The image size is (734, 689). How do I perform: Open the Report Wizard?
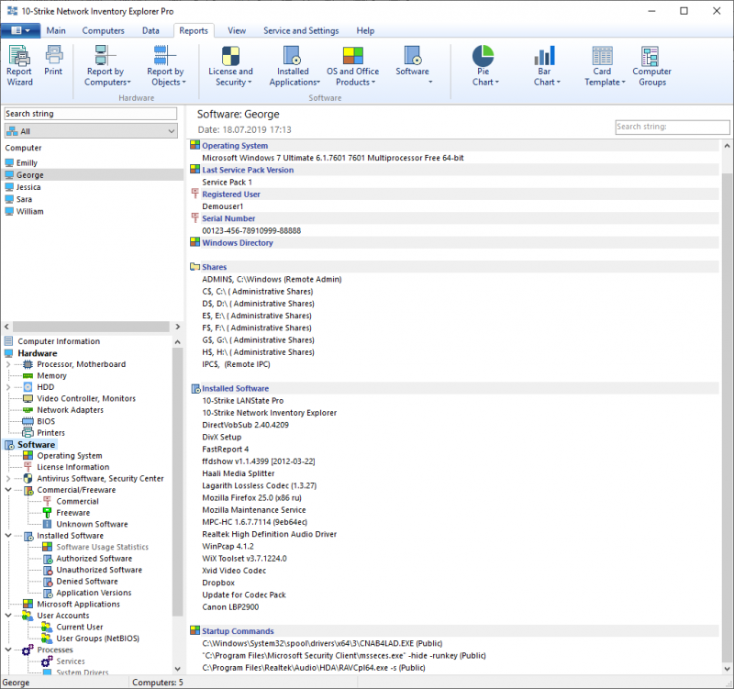(19, 66)
